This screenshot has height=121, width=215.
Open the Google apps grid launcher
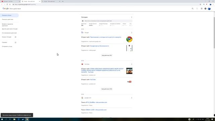202,9
